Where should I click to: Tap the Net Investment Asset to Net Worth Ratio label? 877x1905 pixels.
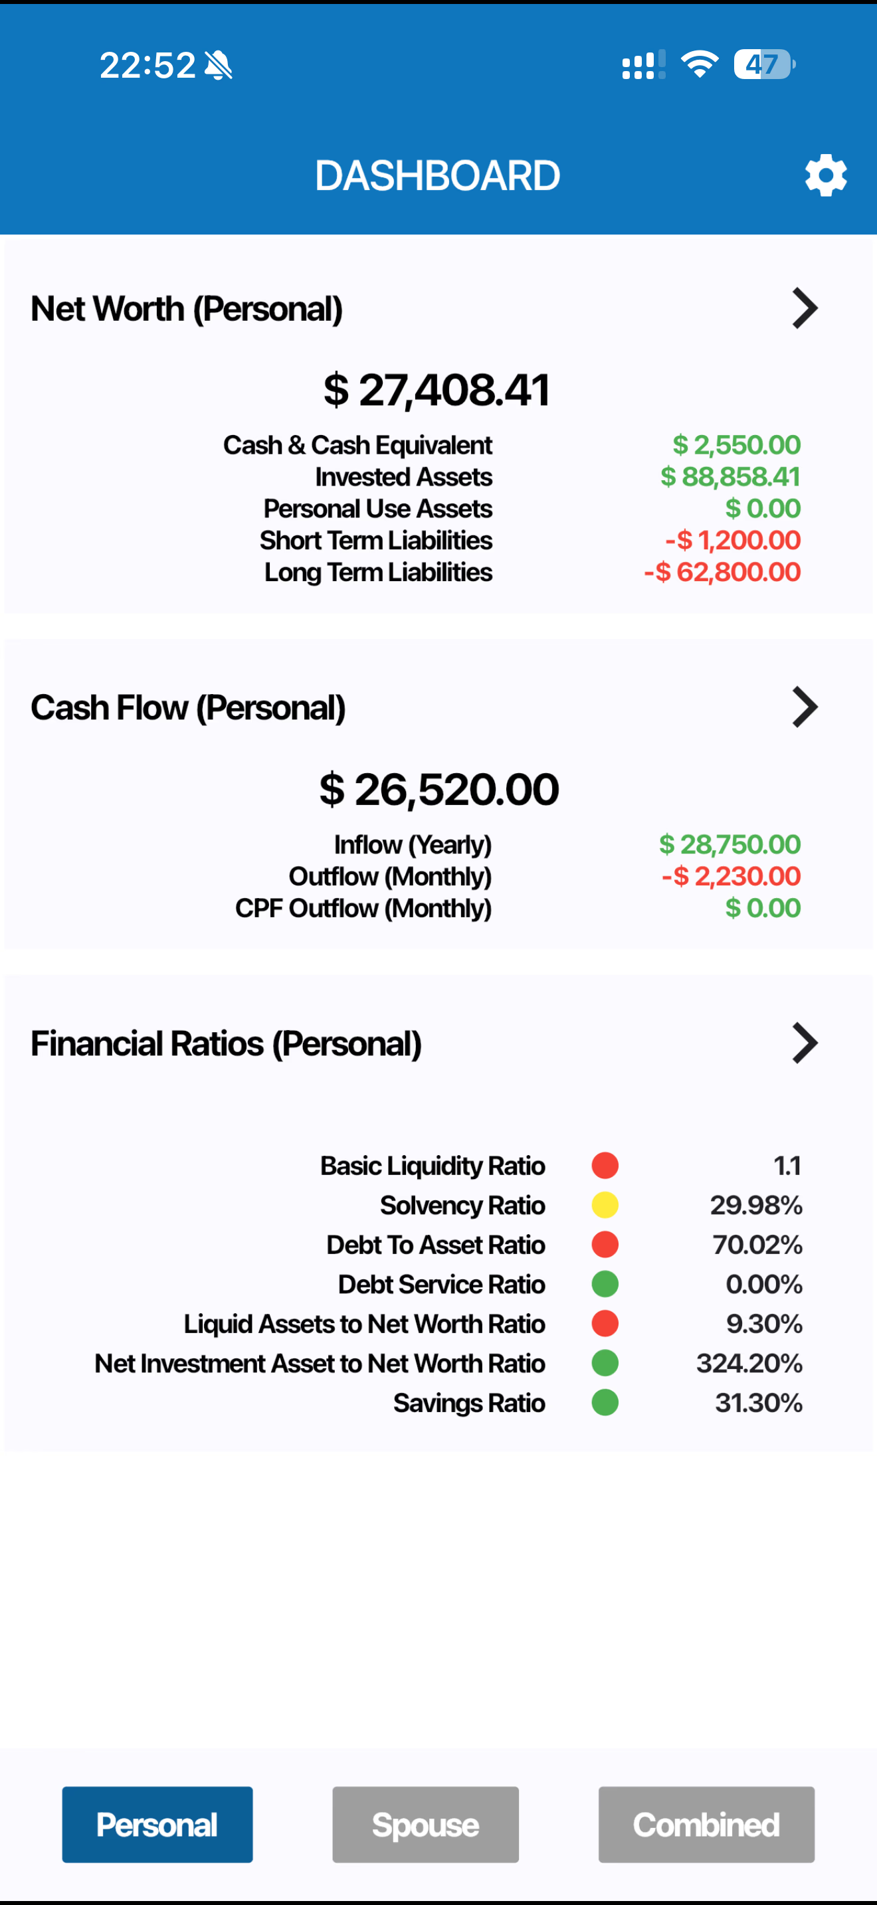coord(320,1364)
